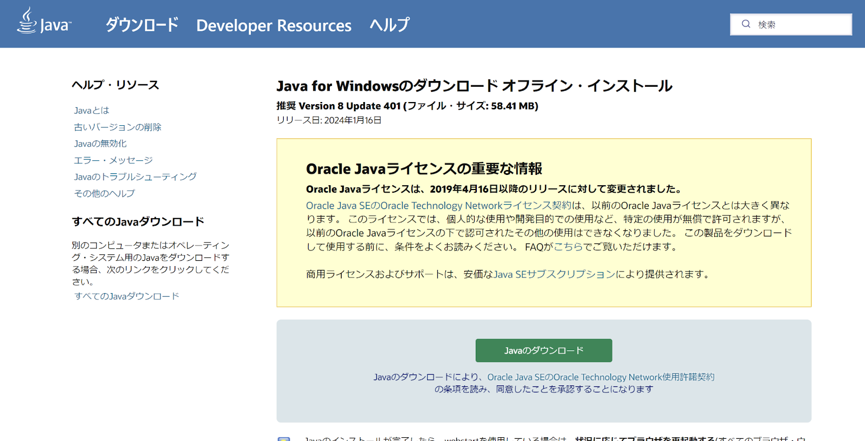Open the エラー・メッセージ sidebar link

pos(114,160)
